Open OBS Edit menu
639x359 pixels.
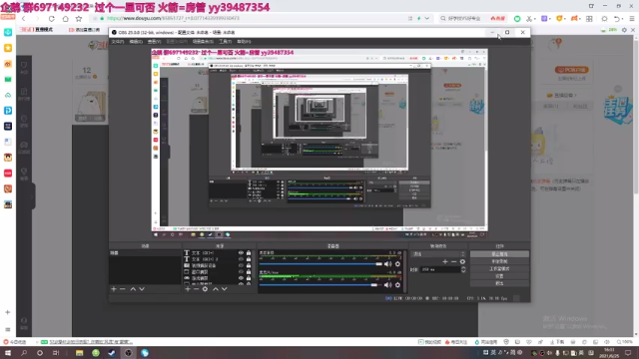[x=136, y=42]
